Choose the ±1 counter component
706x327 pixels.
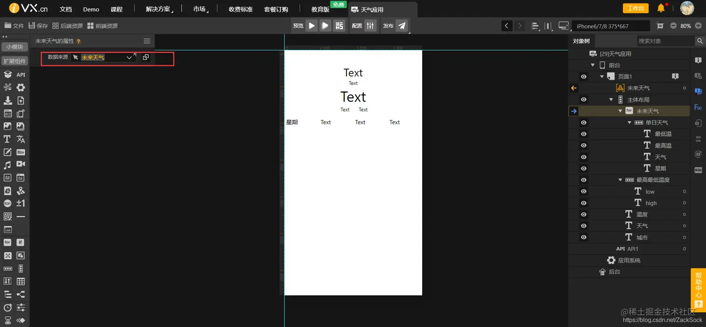point(21,203)
